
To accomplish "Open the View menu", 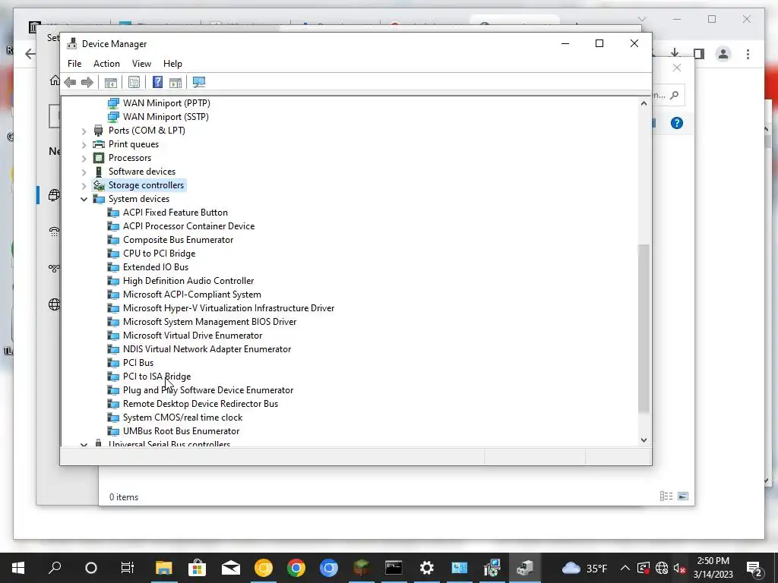I will point(141,64).
